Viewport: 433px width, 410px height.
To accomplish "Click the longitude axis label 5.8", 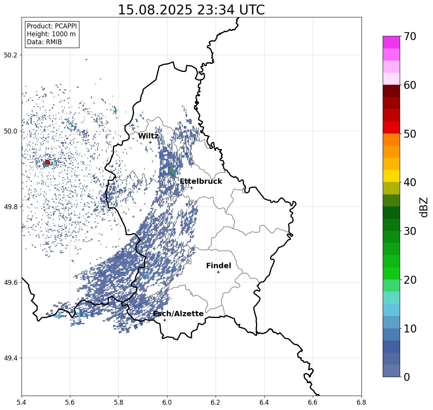I will [x=119, y=402].
